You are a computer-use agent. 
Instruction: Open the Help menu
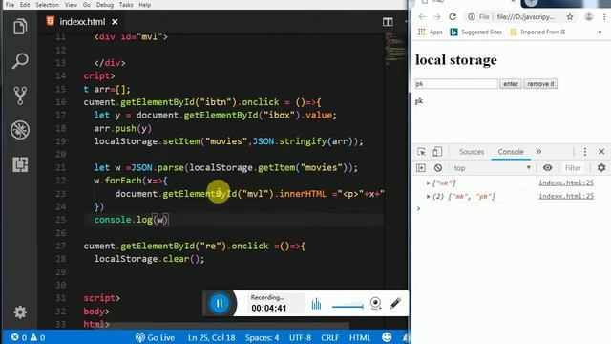144,5
